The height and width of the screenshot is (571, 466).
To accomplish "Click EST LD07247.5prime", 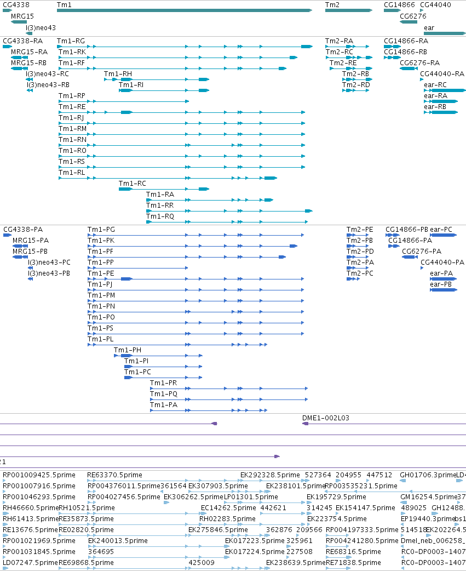I will (30, 563).
